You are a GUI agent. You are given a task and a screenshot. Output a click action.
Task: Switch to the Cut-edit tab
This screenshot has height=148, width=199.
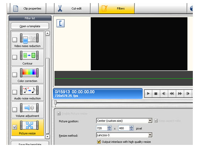click(x=72, y=8)
